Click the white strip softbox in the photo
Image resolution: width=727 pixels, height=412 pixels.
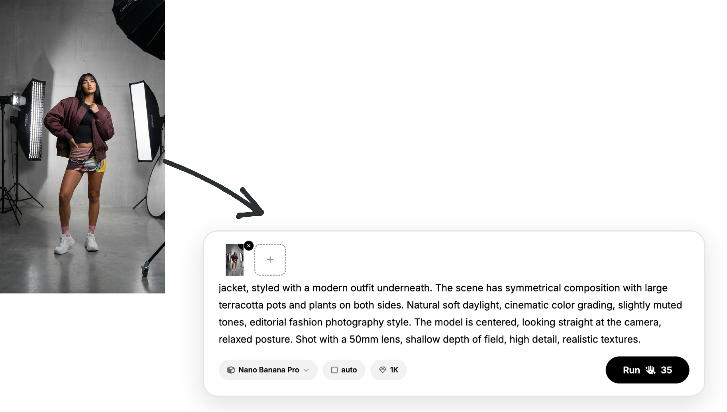click(142, 121)
